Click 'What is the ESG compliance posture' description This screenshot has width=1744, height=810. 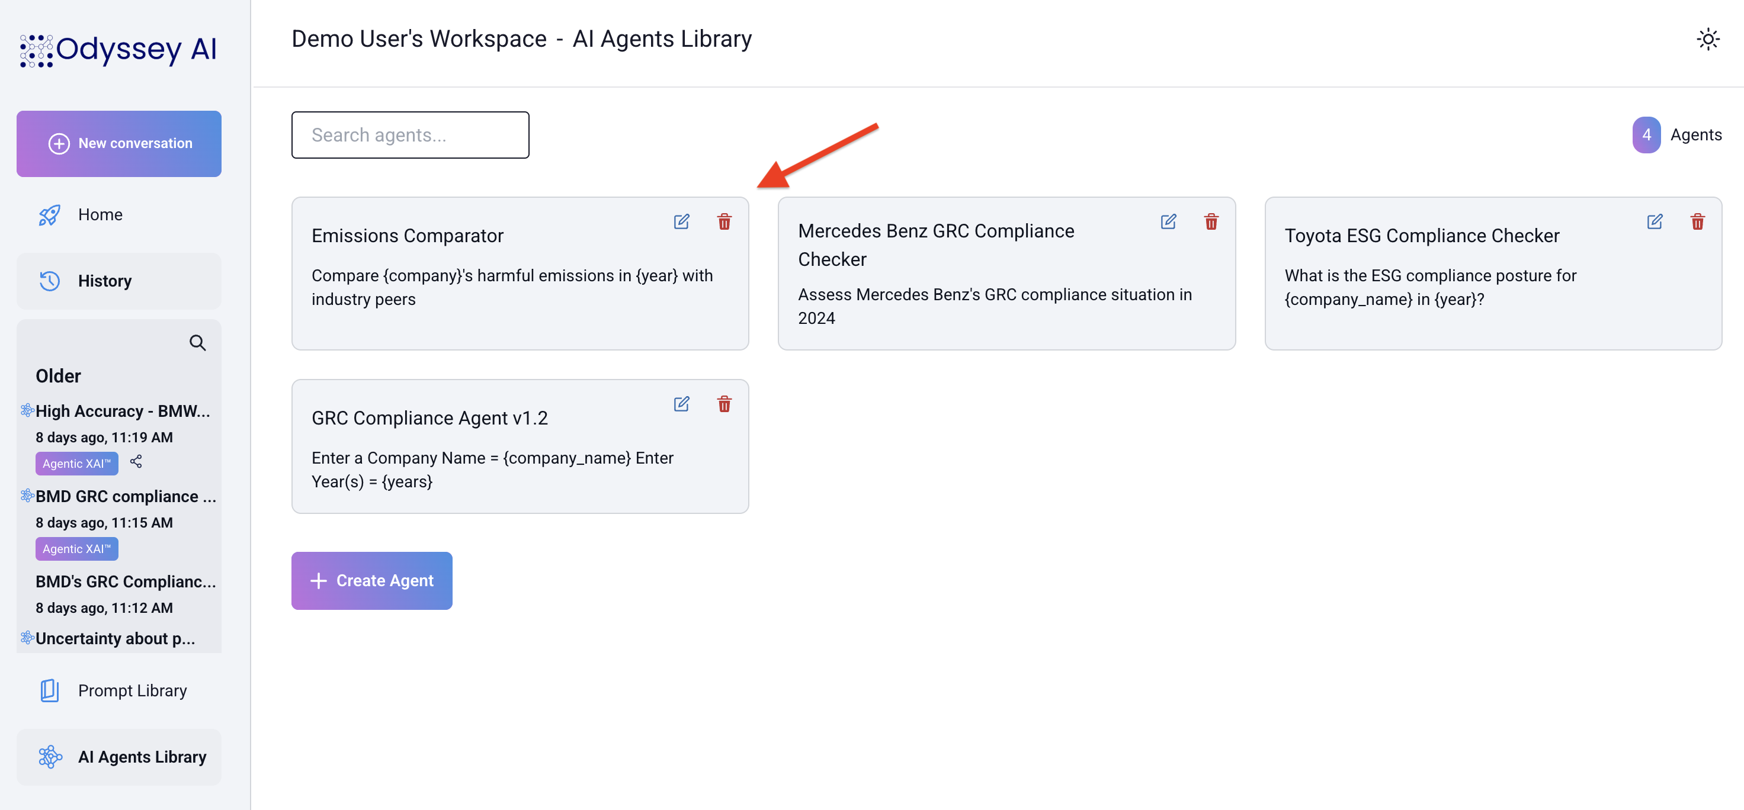click(1430, 288)
